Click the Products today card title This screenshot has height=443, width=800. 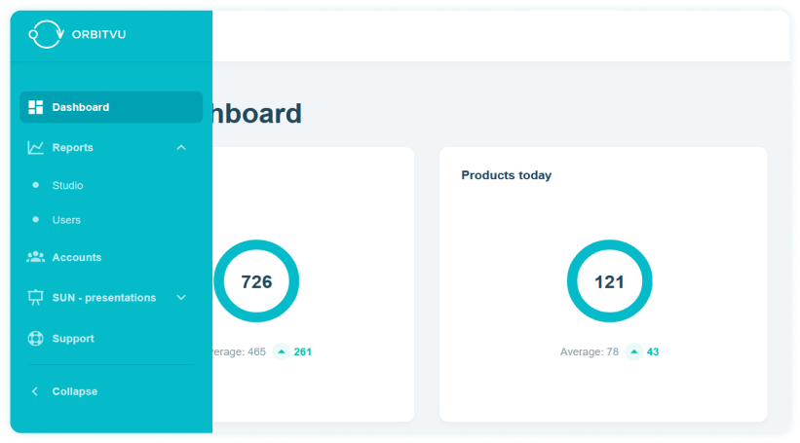pyautogui.click(x=506, y=175)
